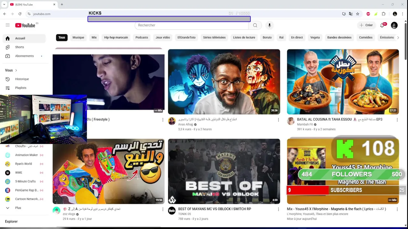
Task: Open Mambah Fit channel avatar
Action: coord(291,121)
